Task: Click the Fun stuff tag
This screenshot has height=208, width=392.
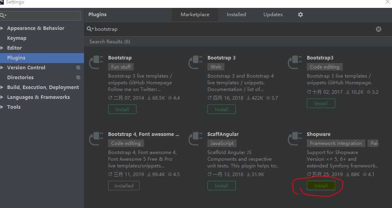Action: (121, 67)
